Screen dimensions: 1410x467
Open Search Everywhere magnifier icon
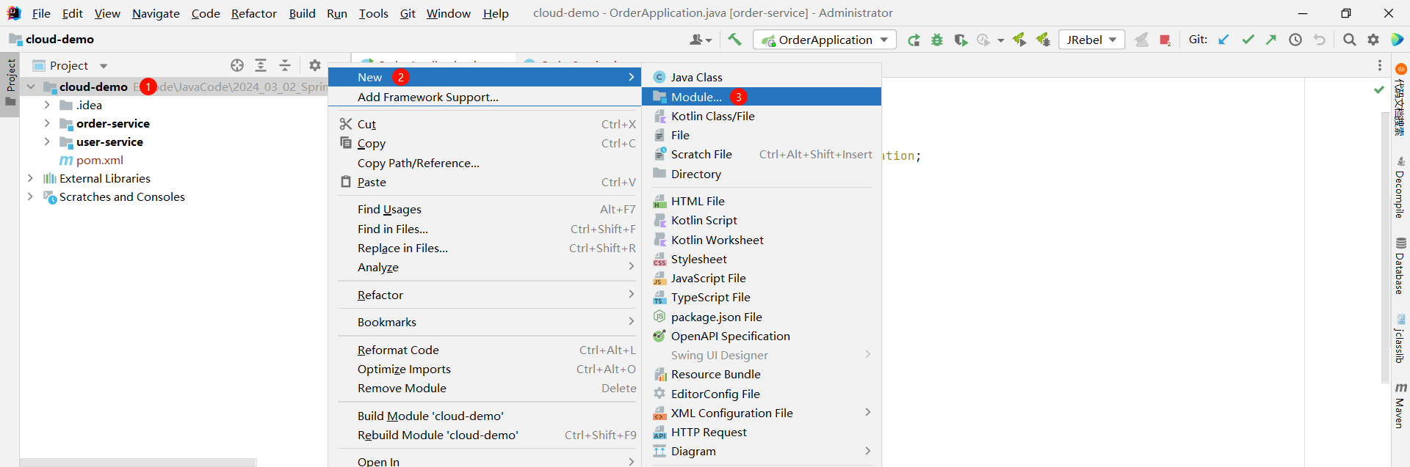click(1350, 40)
